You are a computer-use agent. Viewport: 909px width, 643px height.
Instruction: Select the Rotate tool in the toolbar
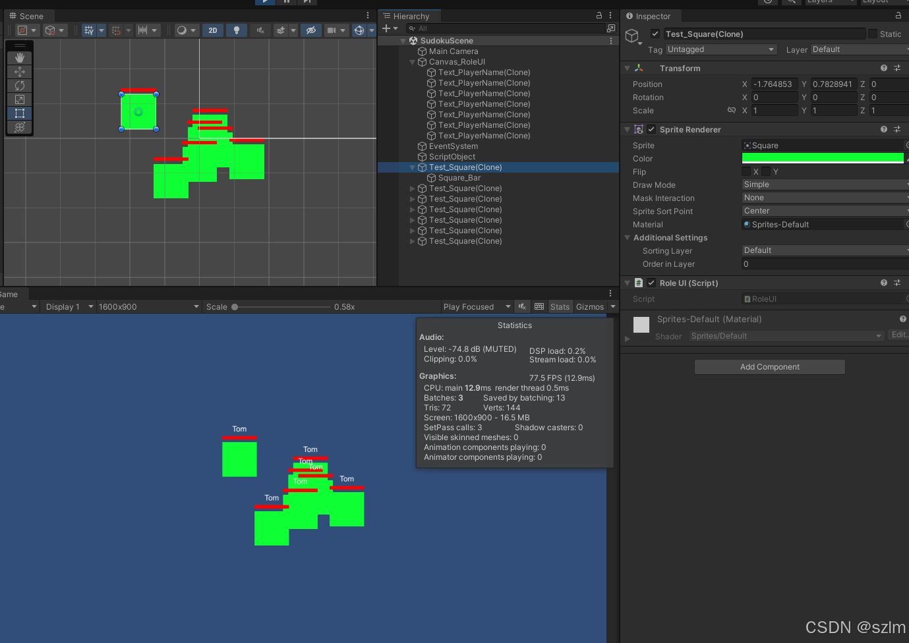19,85
